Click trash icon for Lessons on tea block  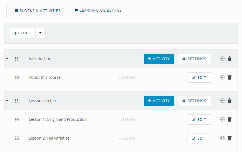pos(229,101)
